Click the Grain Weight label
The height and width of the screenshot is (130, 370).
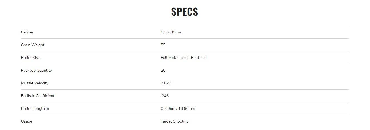pos(33,45)
